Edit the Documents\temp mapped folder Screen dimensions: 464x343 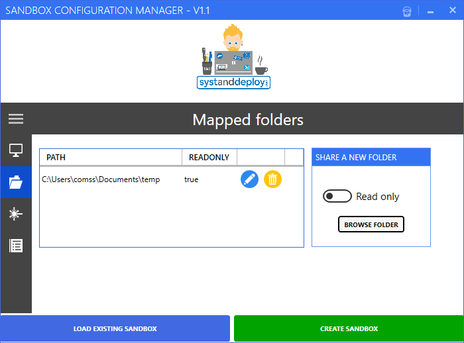[x=249, y=179]
